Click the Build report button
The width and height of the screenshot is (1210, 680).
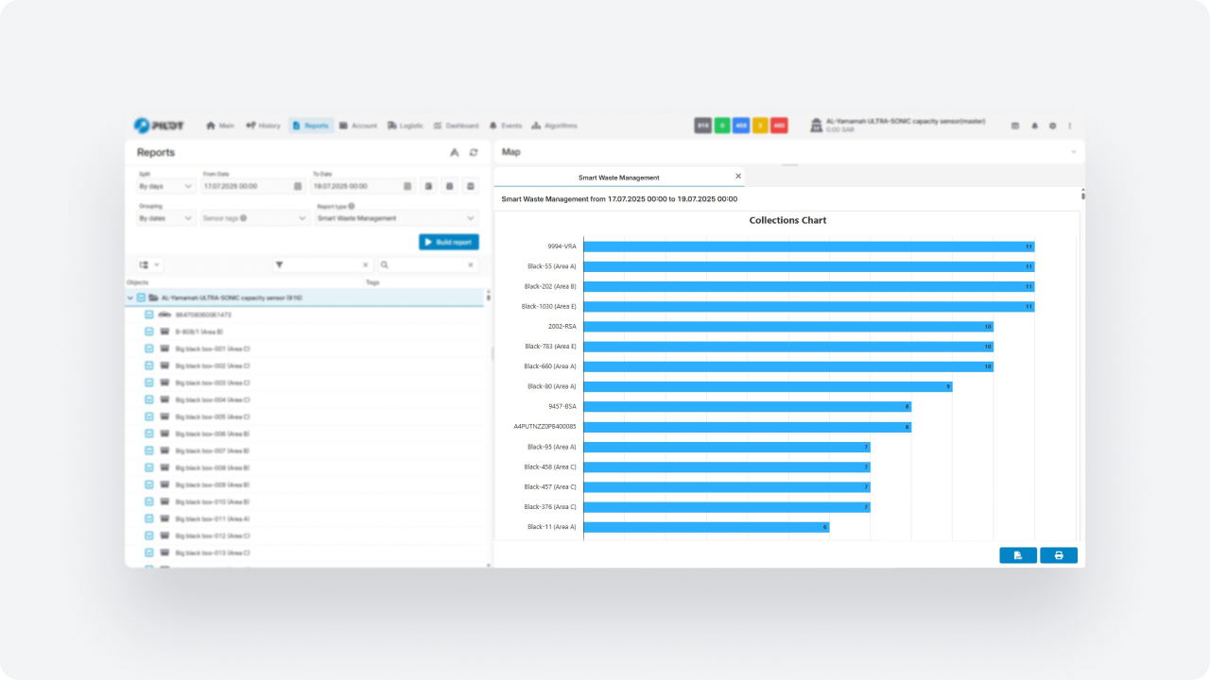(448, 242)
